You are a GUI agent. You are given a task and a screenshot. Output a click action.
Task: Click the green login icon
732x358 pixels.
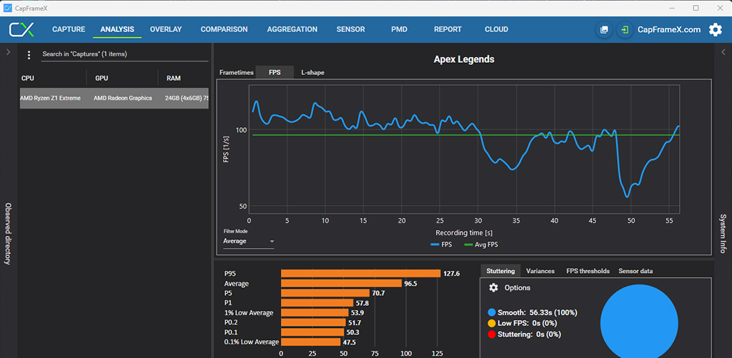tap(624, 30)
